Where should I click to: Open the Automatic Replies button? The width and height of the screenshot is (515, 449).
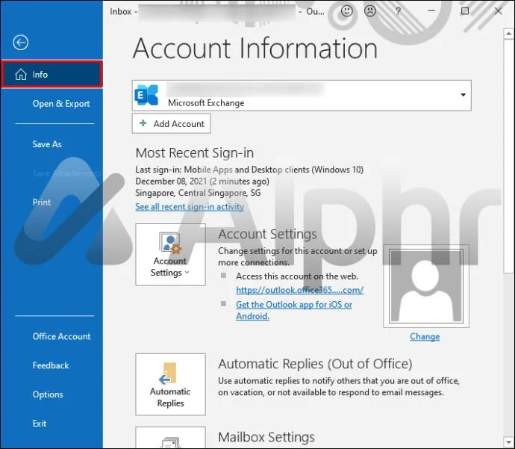(170, 384)
